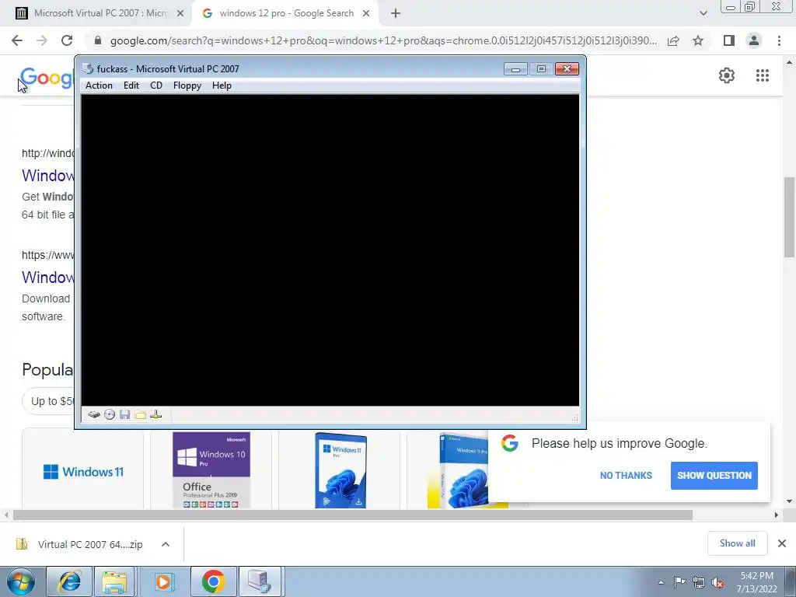The width and height of the screenshot is (796, 597).
Task: Open Google quick settings gear
Action: coord(727,75)
